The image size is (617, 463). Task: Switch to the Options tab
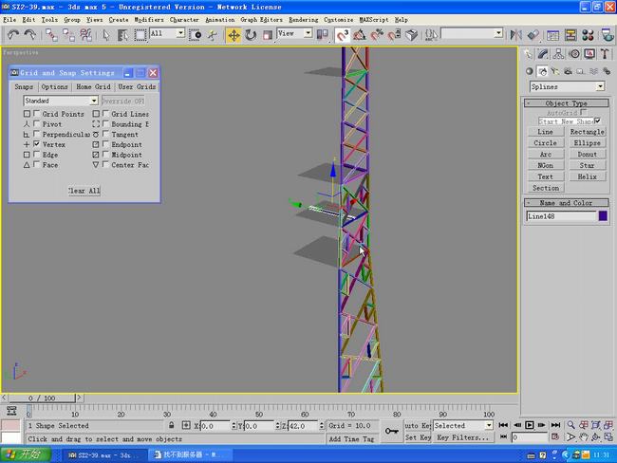pyautogui.click(x=54, y=86)
